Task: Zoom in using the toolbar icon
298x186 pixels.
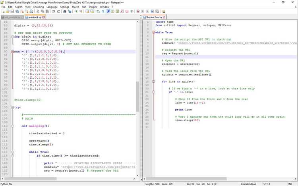Action: click(76, 12)
